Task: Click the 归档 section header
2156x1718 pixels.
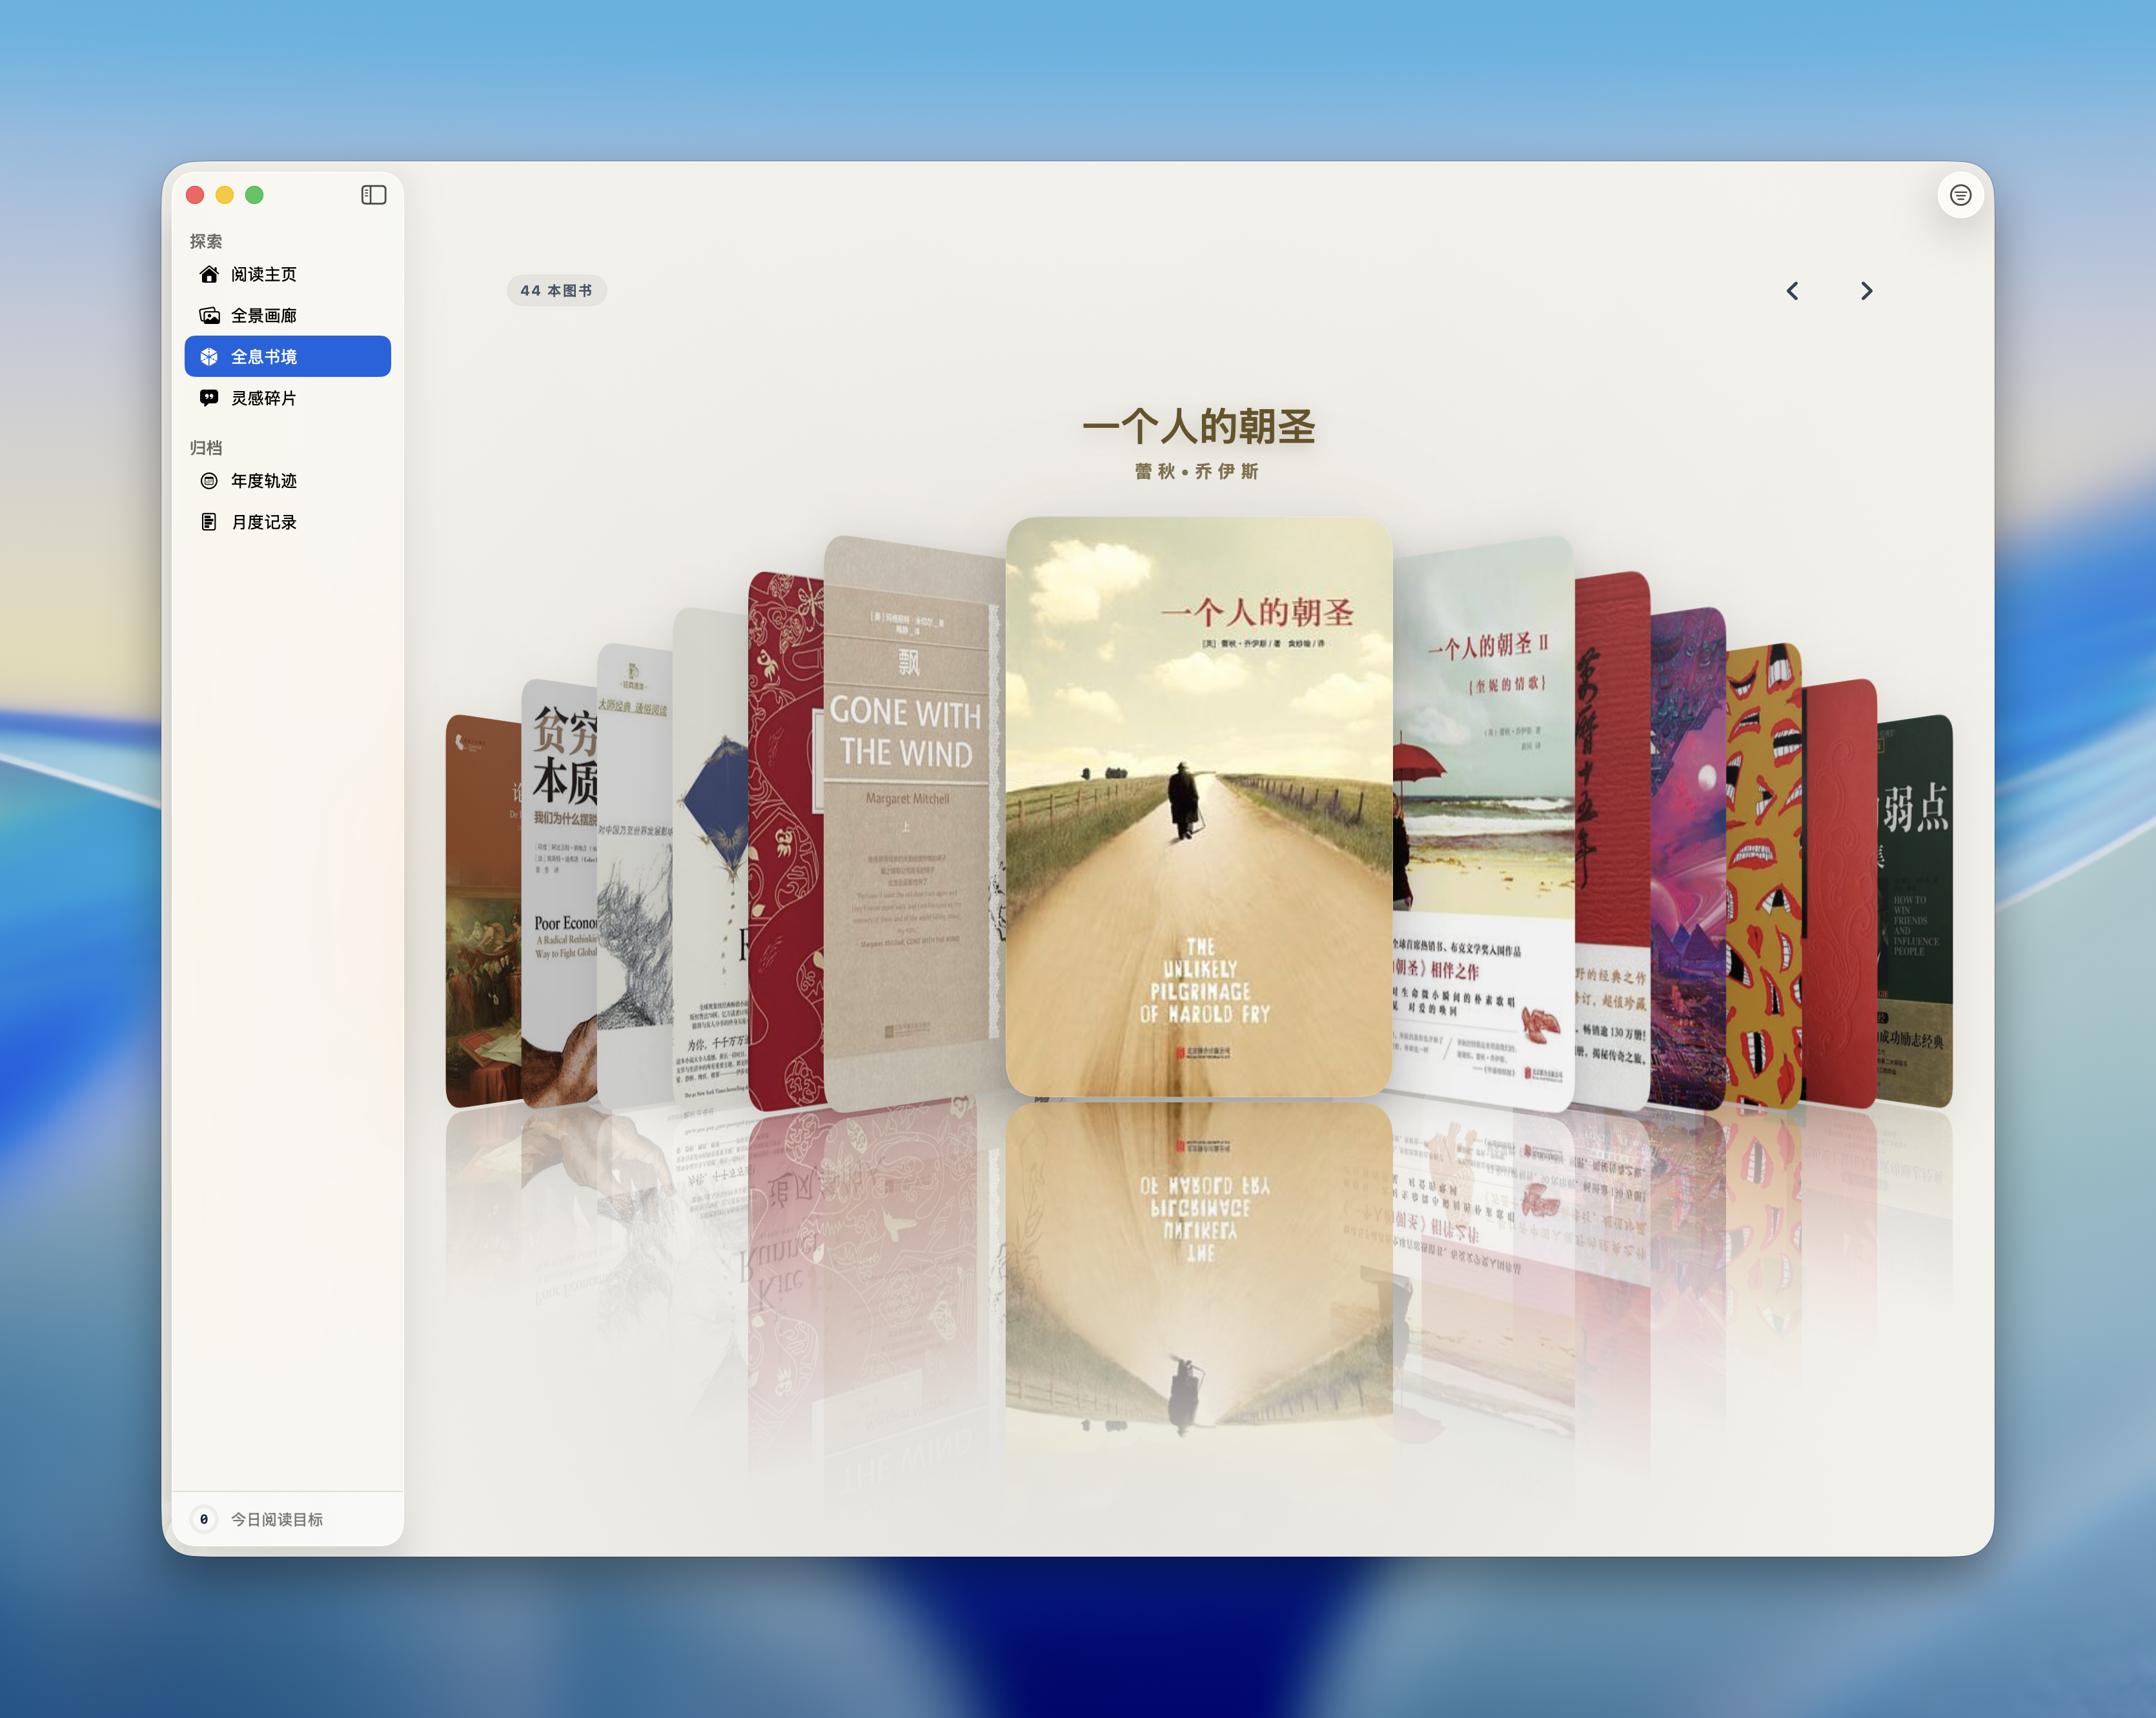Action: click(x=206, y=448)
